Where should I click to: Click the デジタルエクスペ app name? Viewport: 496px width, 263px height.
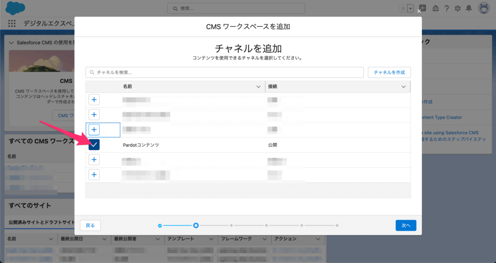49,23
